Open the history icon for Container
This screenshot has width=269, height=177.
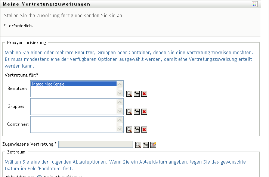137,130
